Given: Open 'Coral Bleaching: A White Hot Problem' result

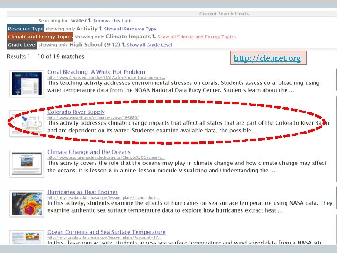Looking at the screenshot, I should (x=96, y=72).
